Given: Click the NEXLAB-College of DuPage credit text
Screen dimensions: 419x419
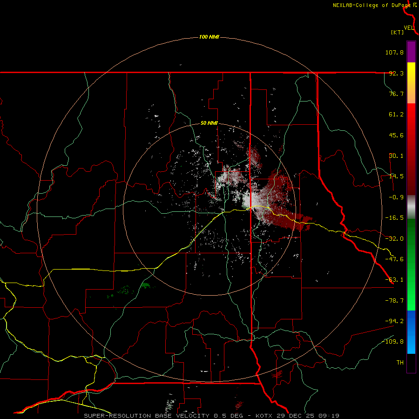Looking at the screenshot, I should pyautogui.click(x=372, y=5).
